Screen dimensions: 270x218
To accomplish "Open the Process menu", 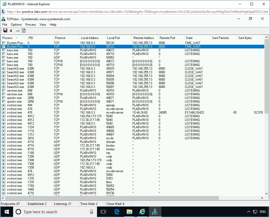I will (31, 24).
